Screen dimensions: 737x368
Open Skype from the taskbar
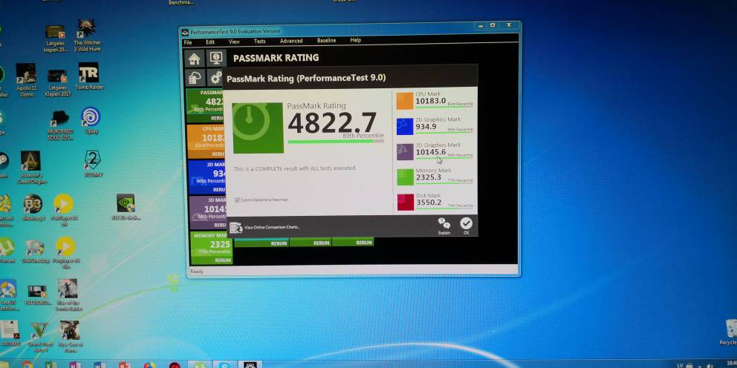tap(224, 365)
